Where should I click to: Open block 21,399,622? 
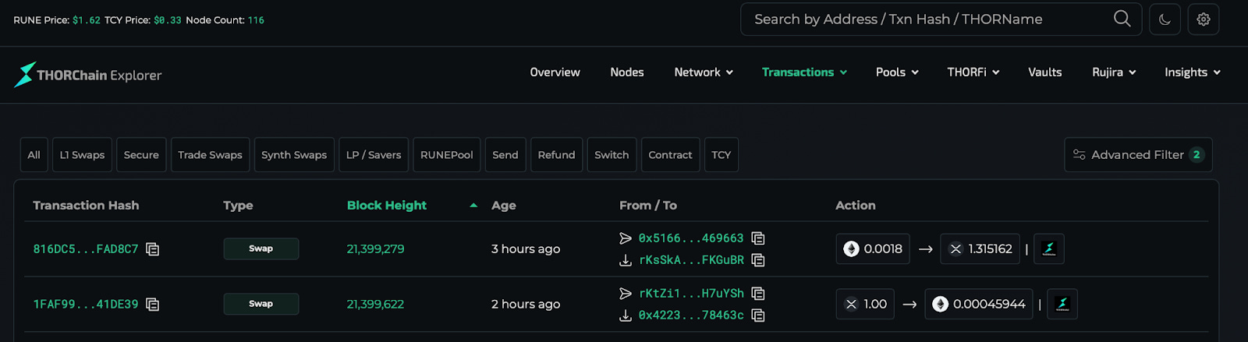(375, 305)
